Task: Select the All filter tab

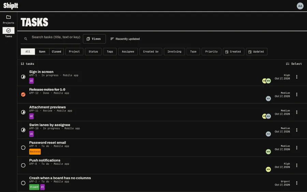Action: [28, 52]
